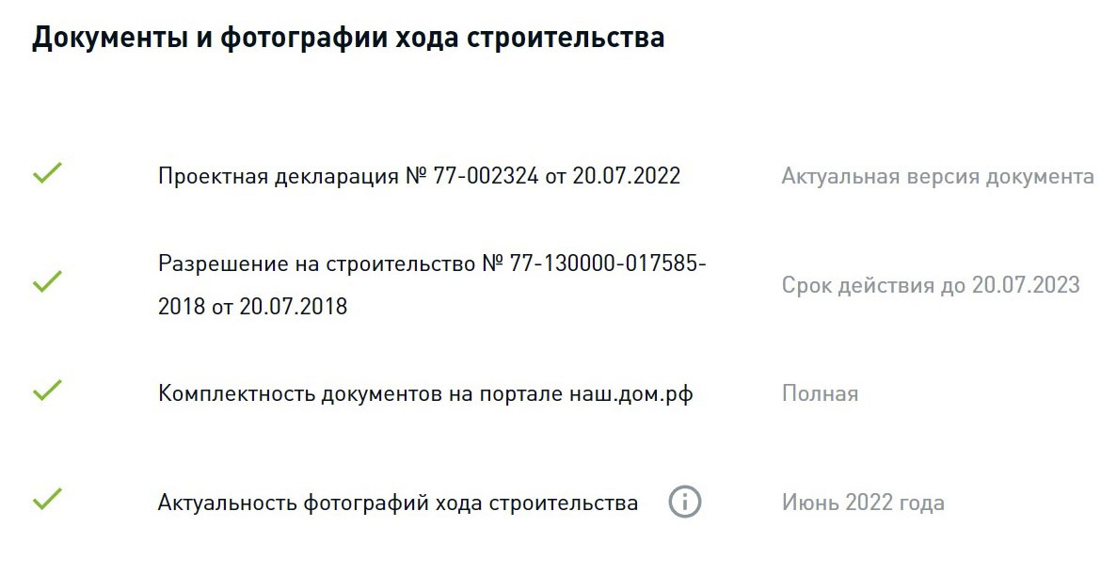Click the Полная completeness status
Image resolution: width=1117 pixels, height=575 pixels.
[820, 393]
